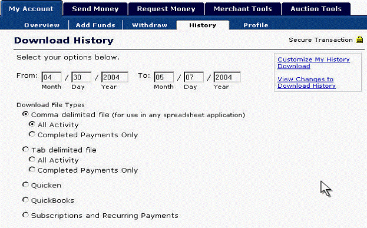Go to the Merchant Tools tab
Image resolution: width=367 pixels, height=228 pixels.
pyautogui.click(x=243, y=9)
